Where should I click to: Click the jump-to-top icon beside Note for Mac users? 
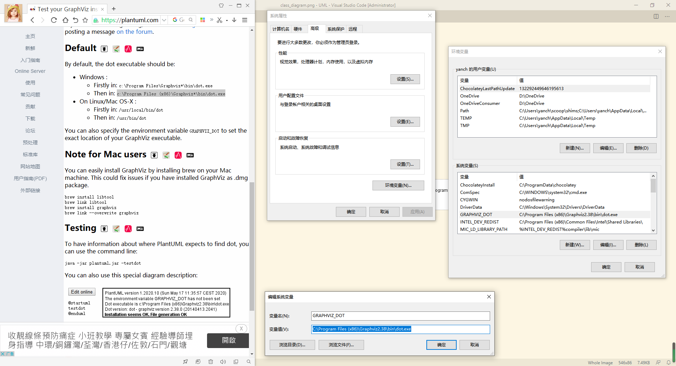154,155
